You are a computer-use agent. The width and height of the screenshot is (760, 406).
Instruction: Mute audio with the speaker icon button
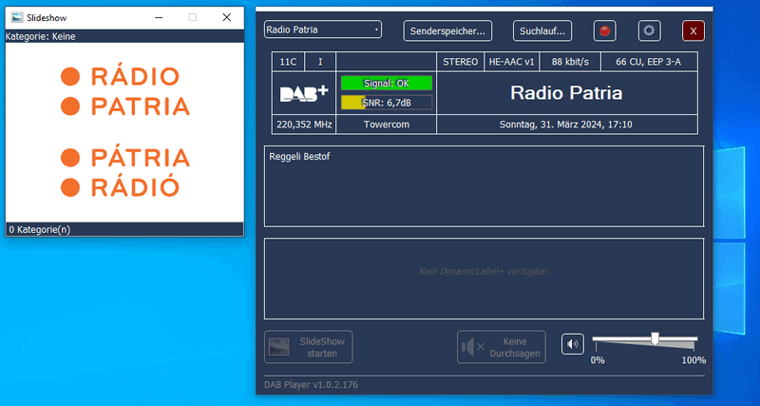(x=573, y=344)
